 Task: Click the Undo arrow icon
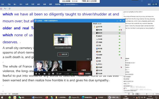click(5, 8)
